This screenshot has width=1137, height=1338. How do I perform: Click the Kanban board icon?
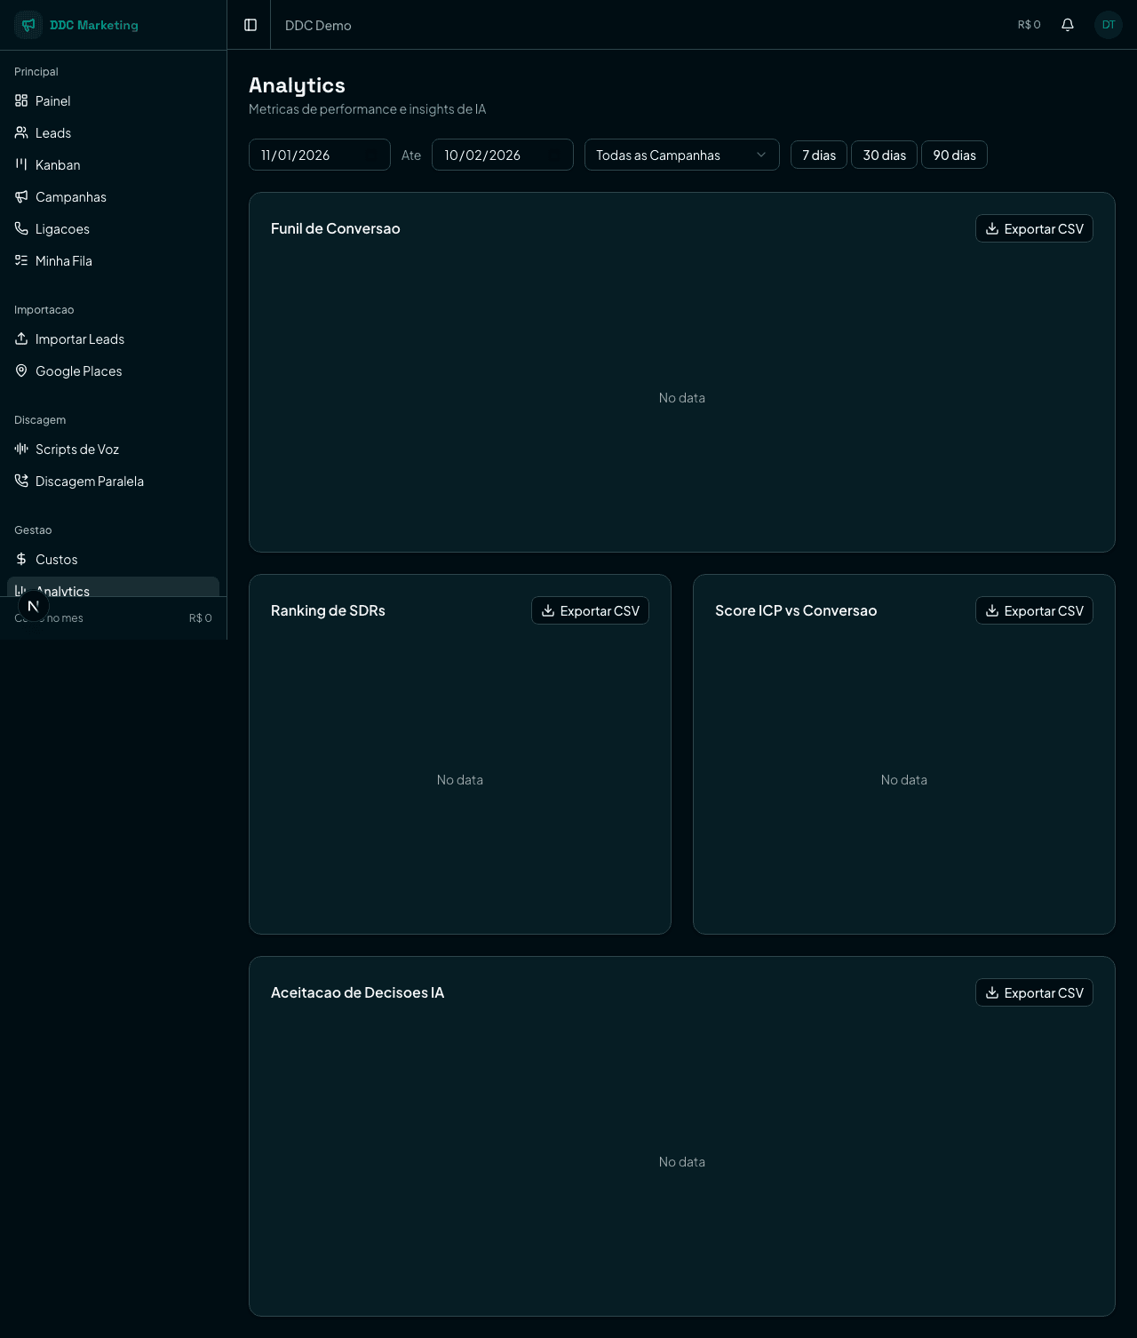coord(21,164)
